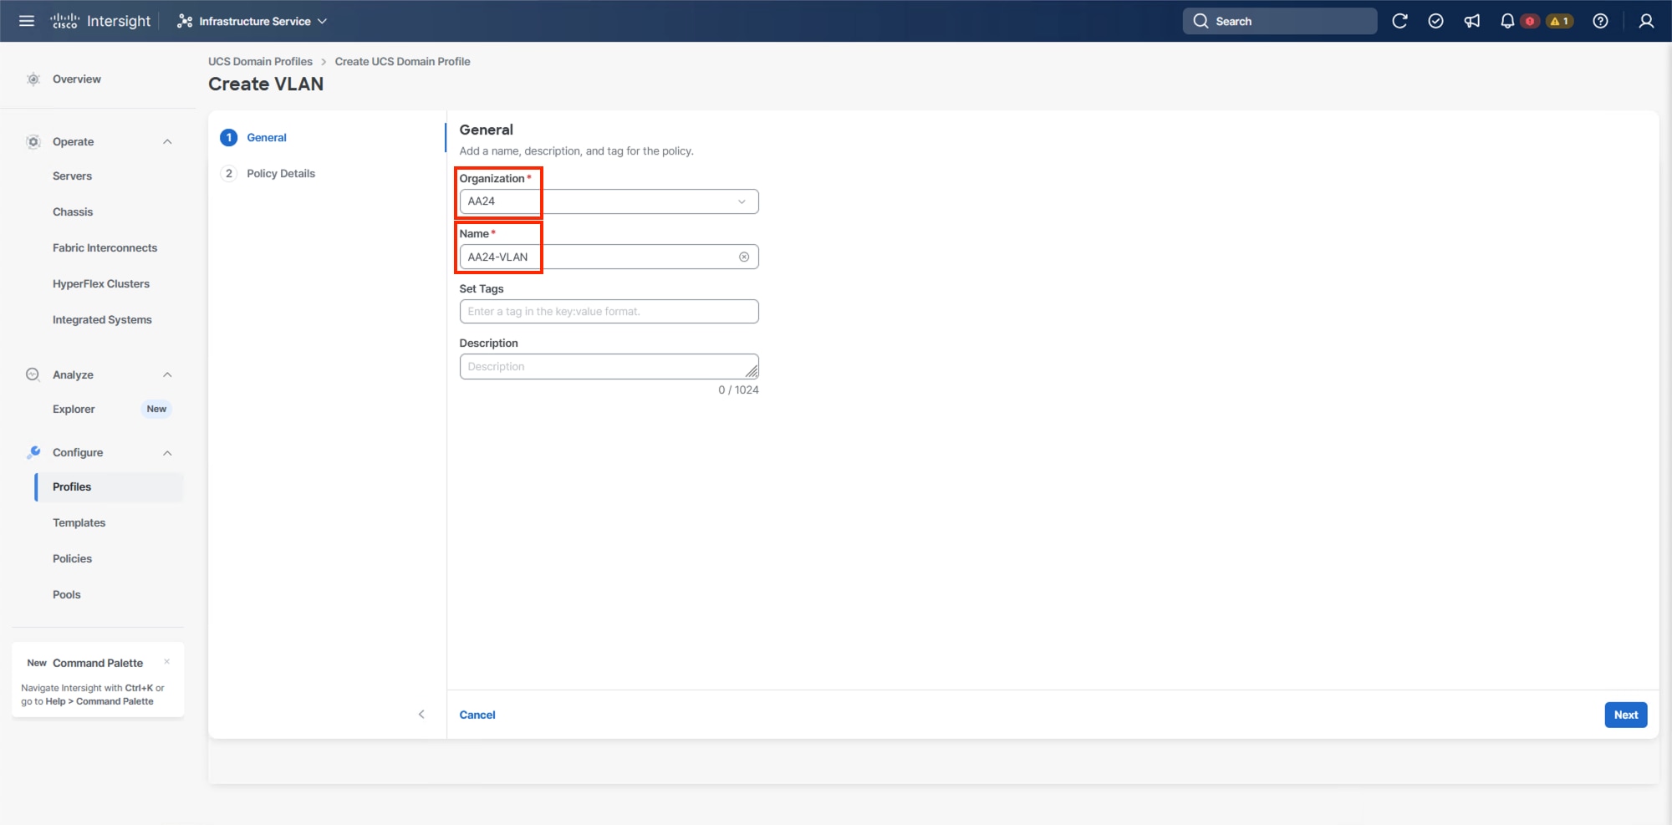Open the Help question mark icon
This screenshot has width=1672, height=825.
pyautogui.click(x=1601, y=21)
